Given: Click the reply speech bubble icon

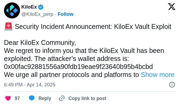Looking at the screenshot, I should click(32, 98).
